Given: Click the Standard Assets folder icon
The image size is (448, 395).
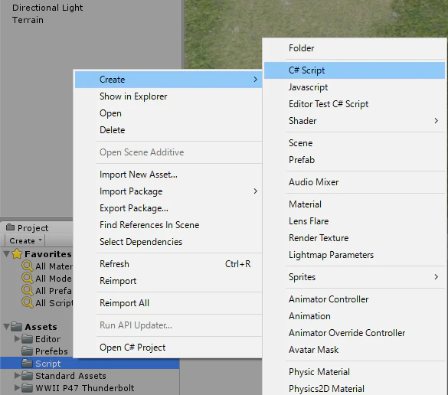Looking at the screenshot, I should [x=27, y=376].
